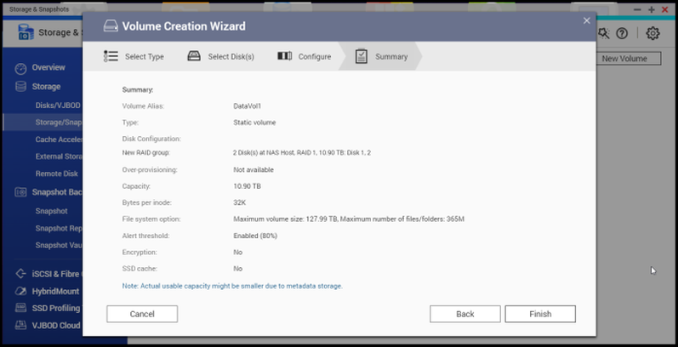Close the Storage & Snapshots window
Image resolution: width=678 pixels, height=347 pixels.
(x=665, y=9)
